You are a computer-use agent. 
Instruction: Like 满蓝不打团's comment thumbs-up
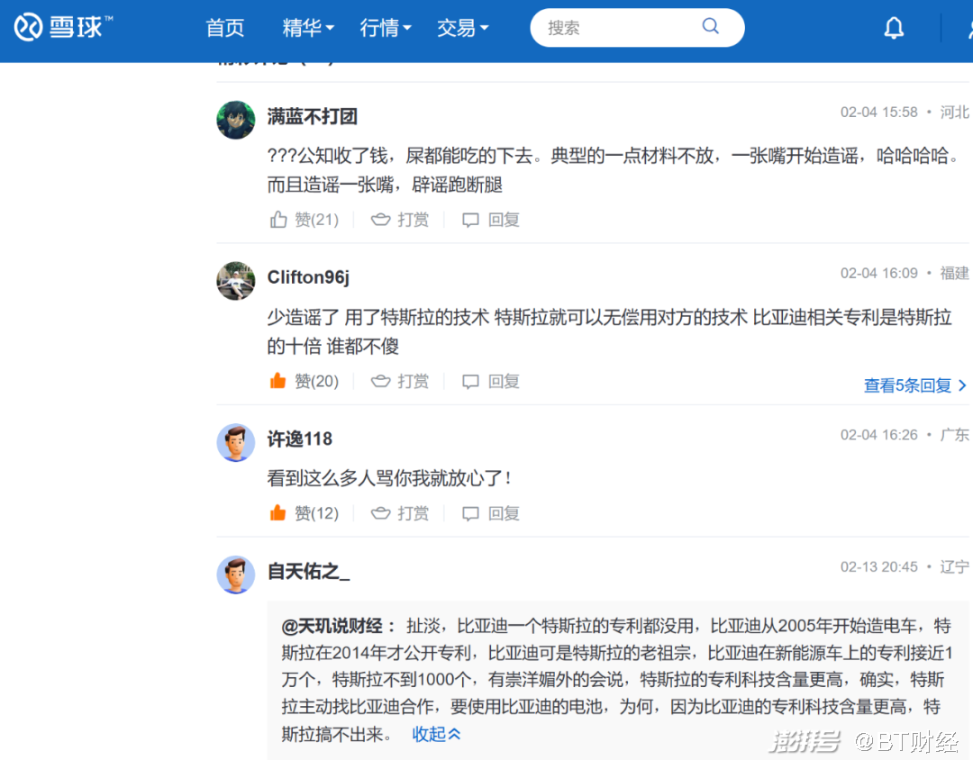(x=278, y=219)
